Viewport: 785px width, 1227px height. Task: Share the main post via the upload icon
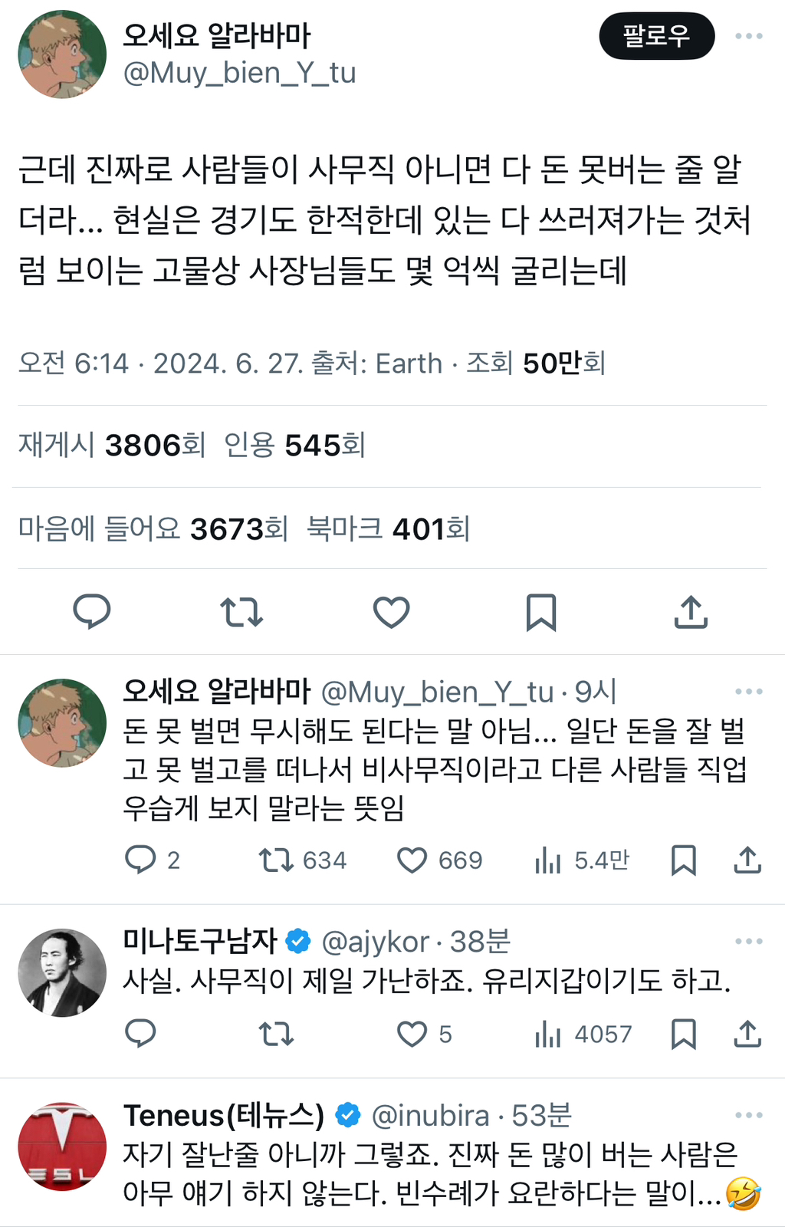tap(691, 612)
